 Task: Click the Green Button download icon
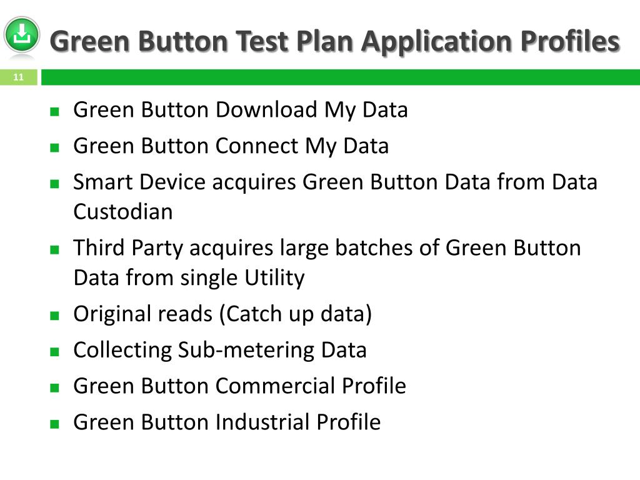point(22,35)
